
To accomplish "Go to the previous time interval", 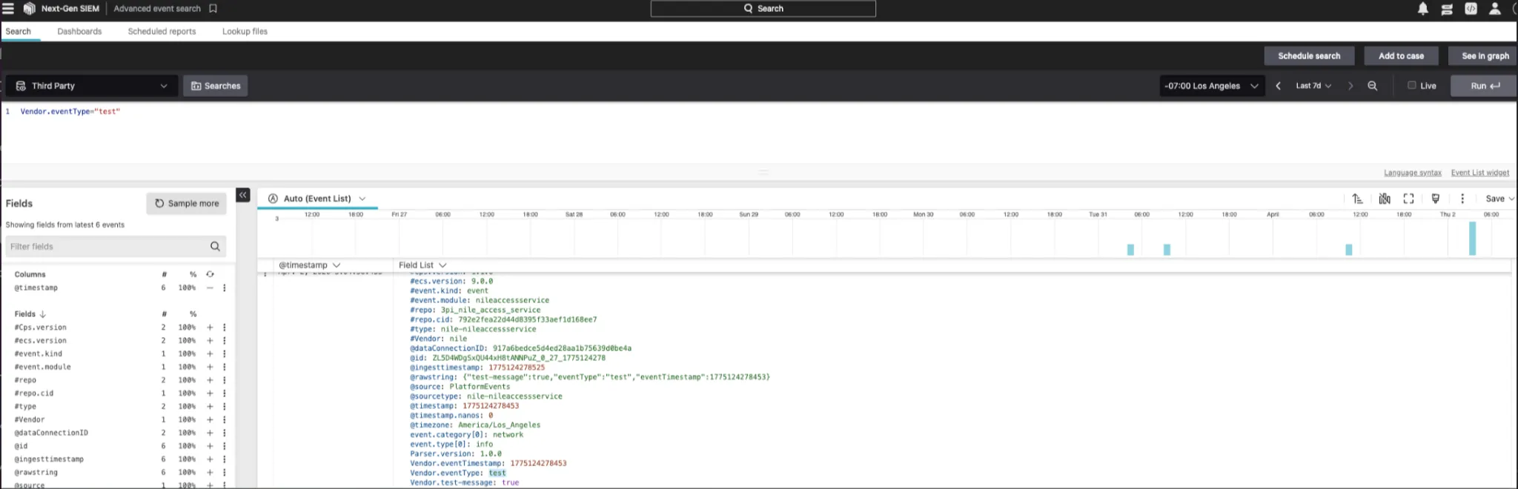I will click(x=1278, y=86).
